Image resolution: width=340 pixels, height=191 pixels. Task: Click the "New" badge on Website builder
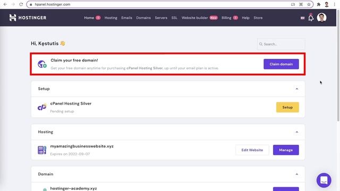coord(214,18)
